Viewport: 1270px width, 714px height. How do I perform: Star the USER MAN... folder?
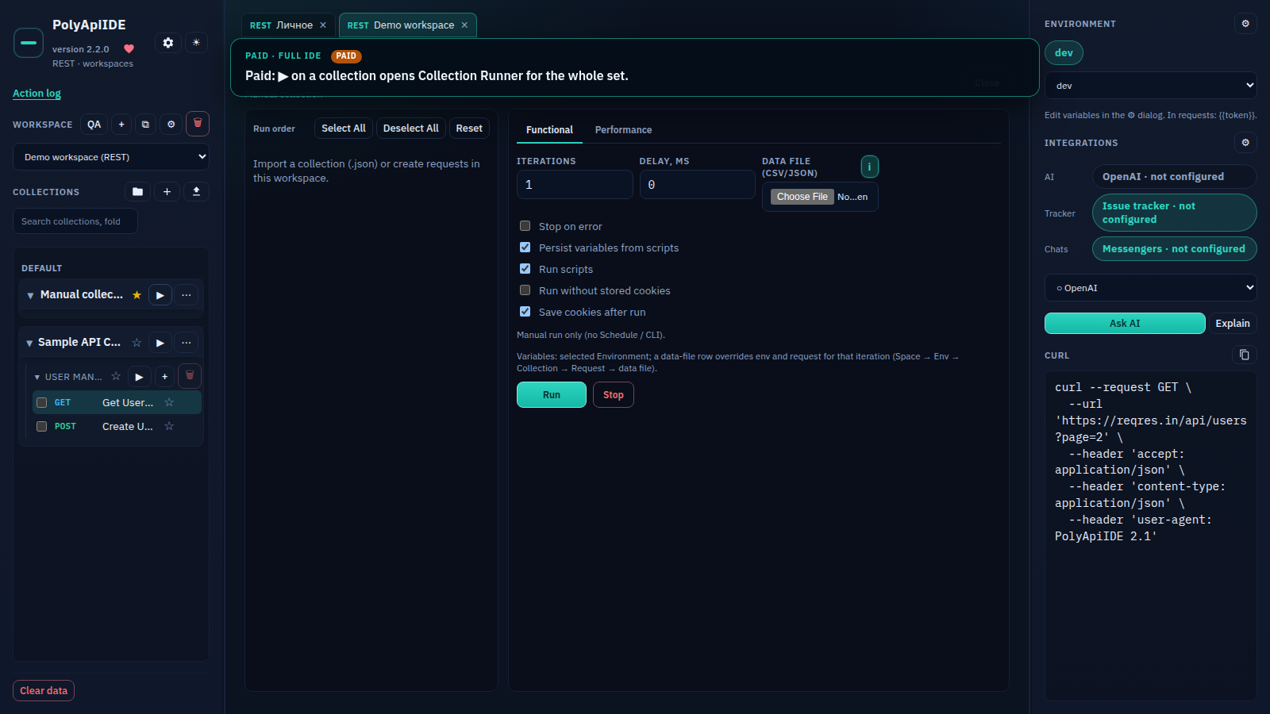click(116, 376)
